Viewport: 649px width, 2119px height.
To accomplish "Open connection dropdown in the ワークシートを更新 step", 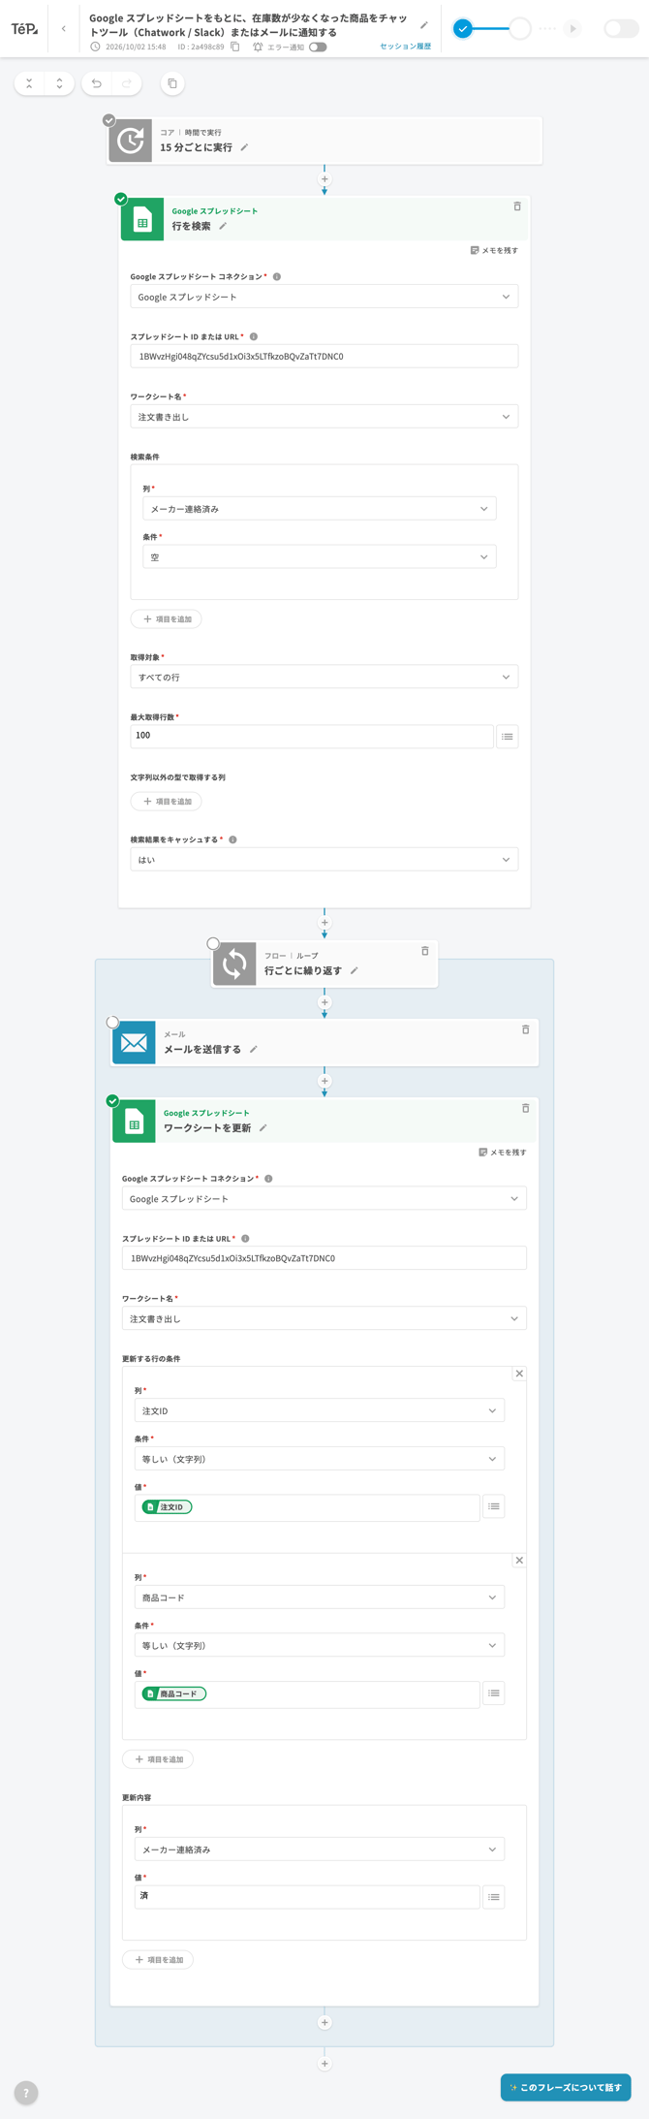I will [324, 1199].
